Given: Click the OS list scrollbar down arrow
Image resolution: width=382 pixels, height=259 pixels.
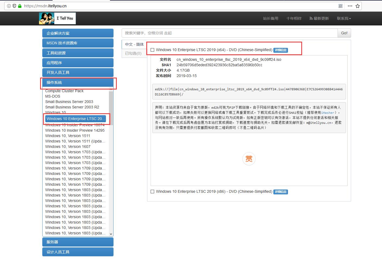Looking at the screenshot, I should coord(111,234).
